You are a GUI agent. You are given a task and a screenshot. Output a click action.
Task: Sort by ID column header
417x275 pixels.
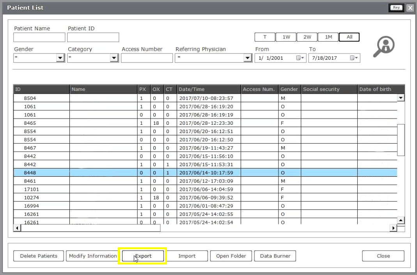[x=41, y=89]
